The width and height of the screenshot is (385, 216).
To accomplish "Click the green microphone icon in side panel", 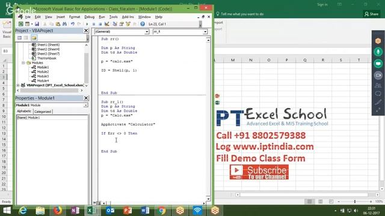I will (378, 52).
